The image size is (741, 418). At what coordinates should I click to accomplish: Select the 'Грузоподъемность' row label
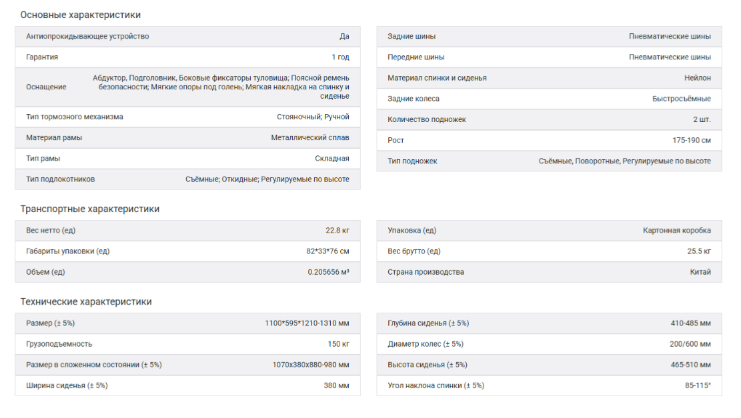pos(59,344)
